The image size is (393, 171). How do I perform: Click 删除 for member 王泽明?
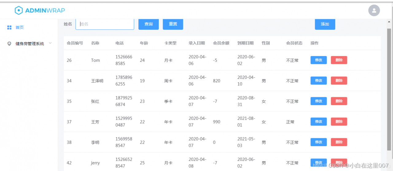tap(339, 80)
